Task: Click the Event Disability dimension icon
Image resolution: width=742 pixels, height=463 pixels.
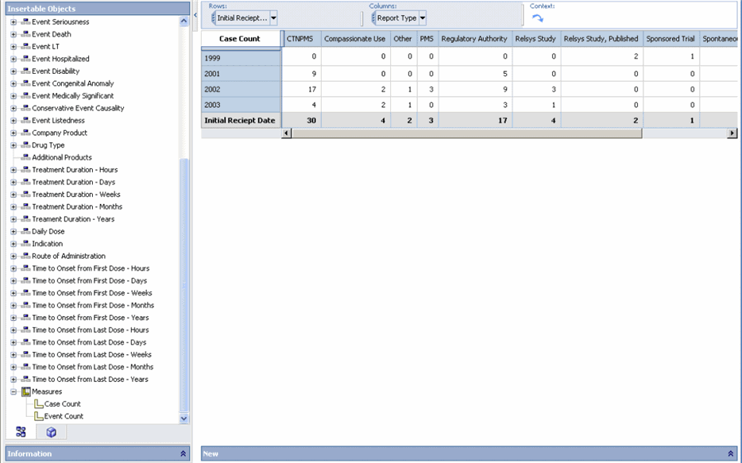Action: [x=25, y=71]
